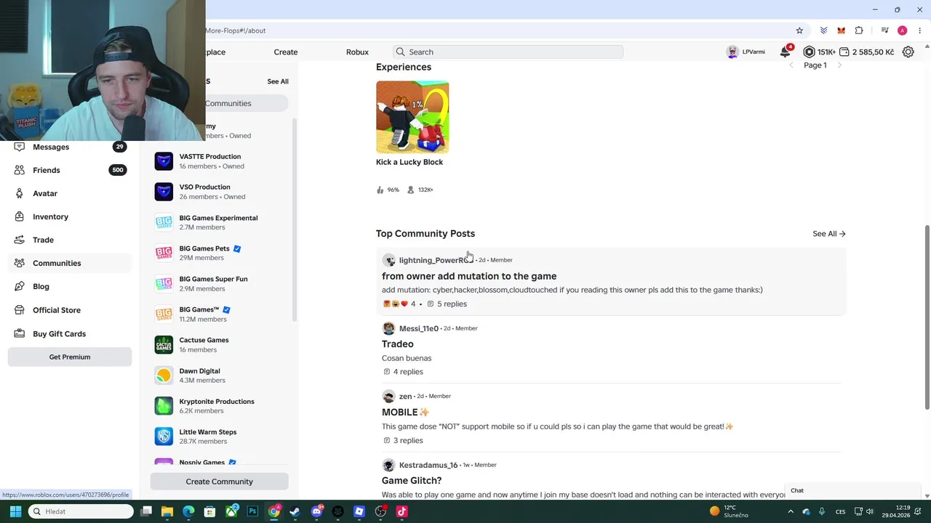Open post 'from owner add mutation to the game'
The width and height of the screenshot is (931, 523).
point(469,276)
